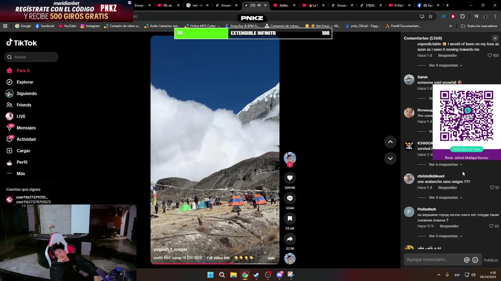
Task: Follow creator via the red plus avatar
Action: pos(290,165)
